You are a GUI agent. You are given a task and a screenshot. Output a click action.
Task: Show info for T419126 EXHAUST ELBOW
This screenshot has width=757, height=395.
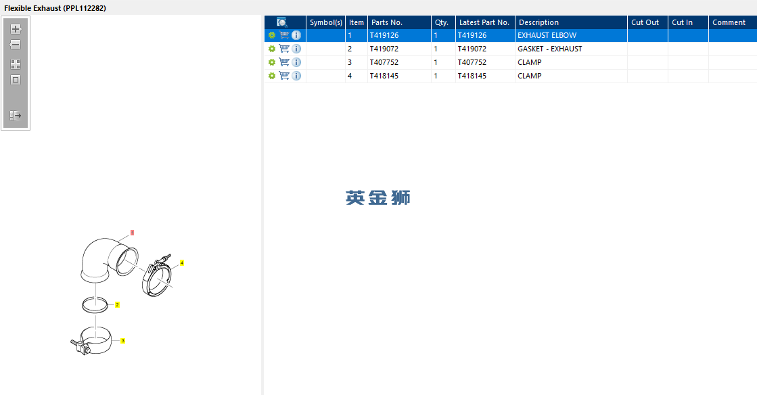tap(296, 35)
